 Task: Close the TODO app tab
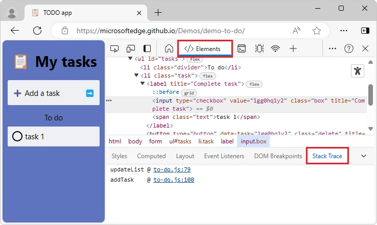(x=139, y=13)
